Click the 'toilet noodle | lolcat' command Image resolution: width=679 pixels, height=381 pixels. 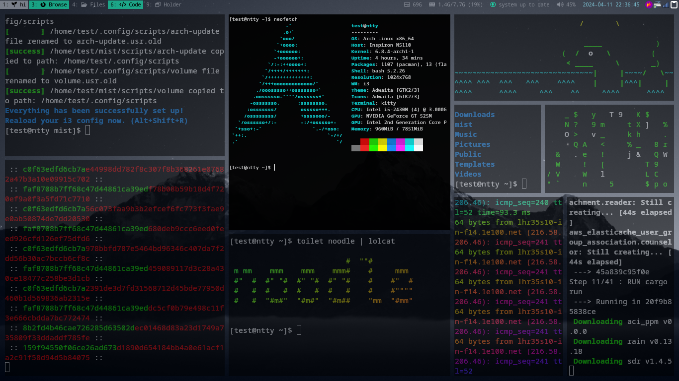[346, 241]
